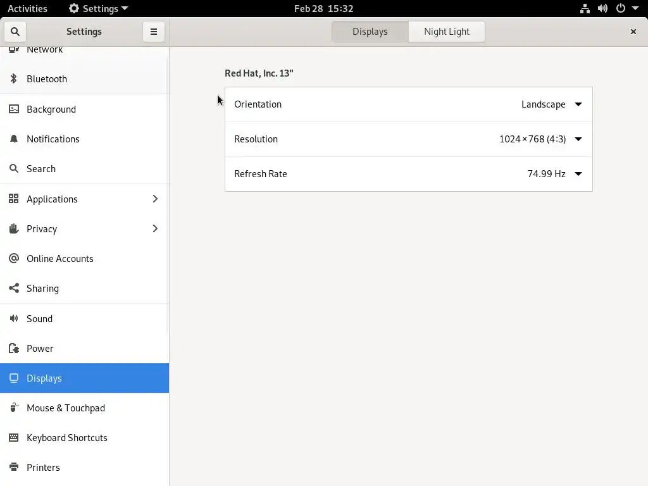Select Background settings panel
Viewport: 648px width, 486px height.
[x=84, y=109]
